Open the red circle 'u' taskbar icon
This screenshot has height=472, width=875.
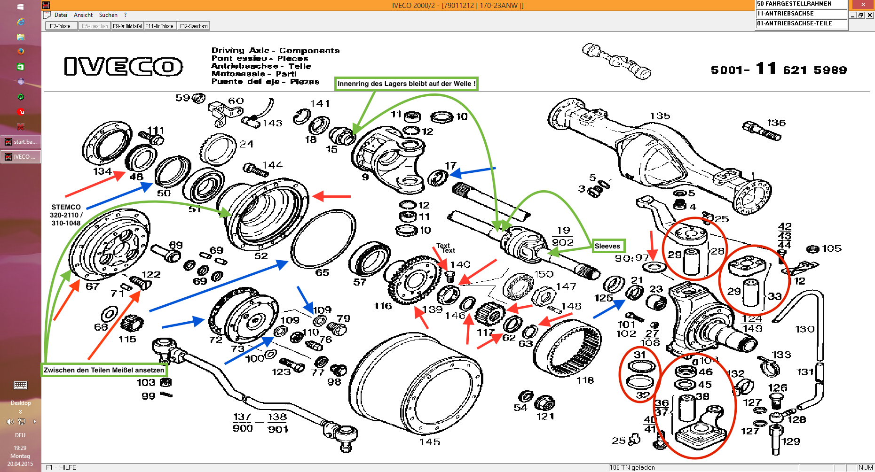point(20,112)
